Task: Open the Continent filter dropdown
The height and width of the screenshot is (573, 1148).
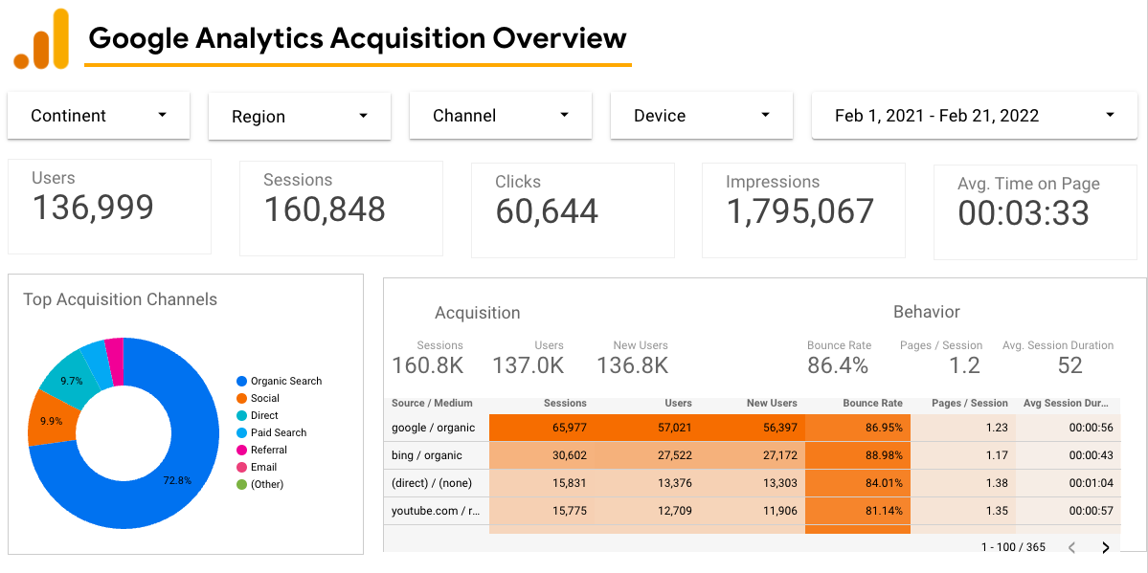Action: click(99, 116)
